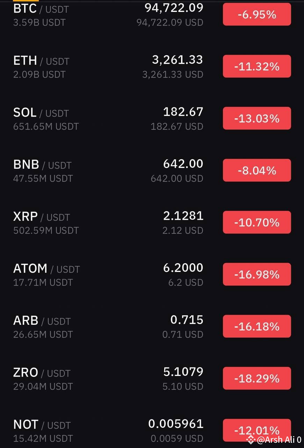Tap the -11.32% change badge
This screenshot has height=448, width=304.
(257, 66)
